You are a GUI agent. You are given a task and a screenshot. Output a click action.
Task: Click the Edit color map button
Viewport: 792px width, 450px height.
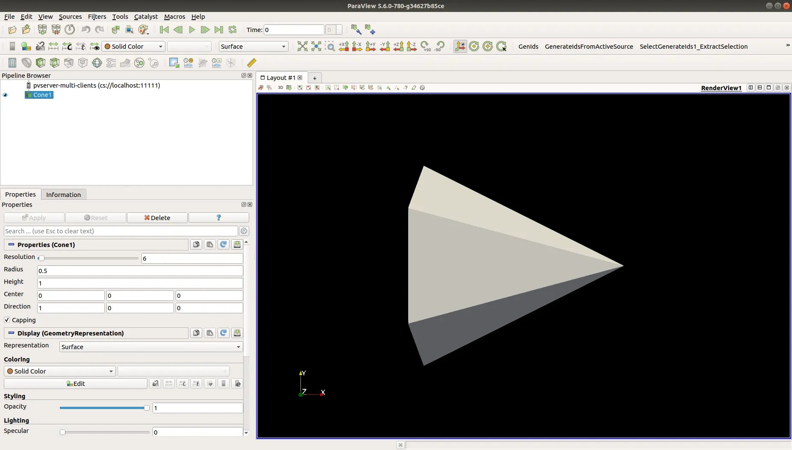pyautogui.click(x=76, y=384)
